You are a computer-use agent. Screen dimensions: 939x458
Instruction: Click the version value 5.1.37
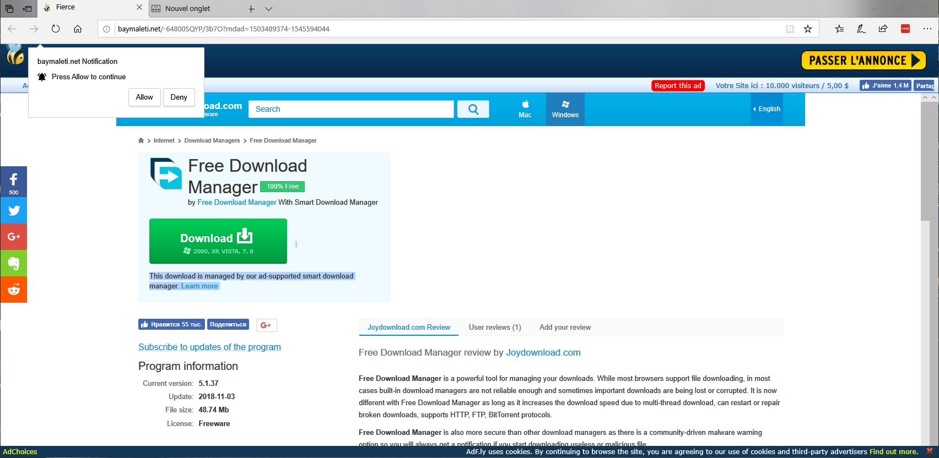(x=208, y=383)
